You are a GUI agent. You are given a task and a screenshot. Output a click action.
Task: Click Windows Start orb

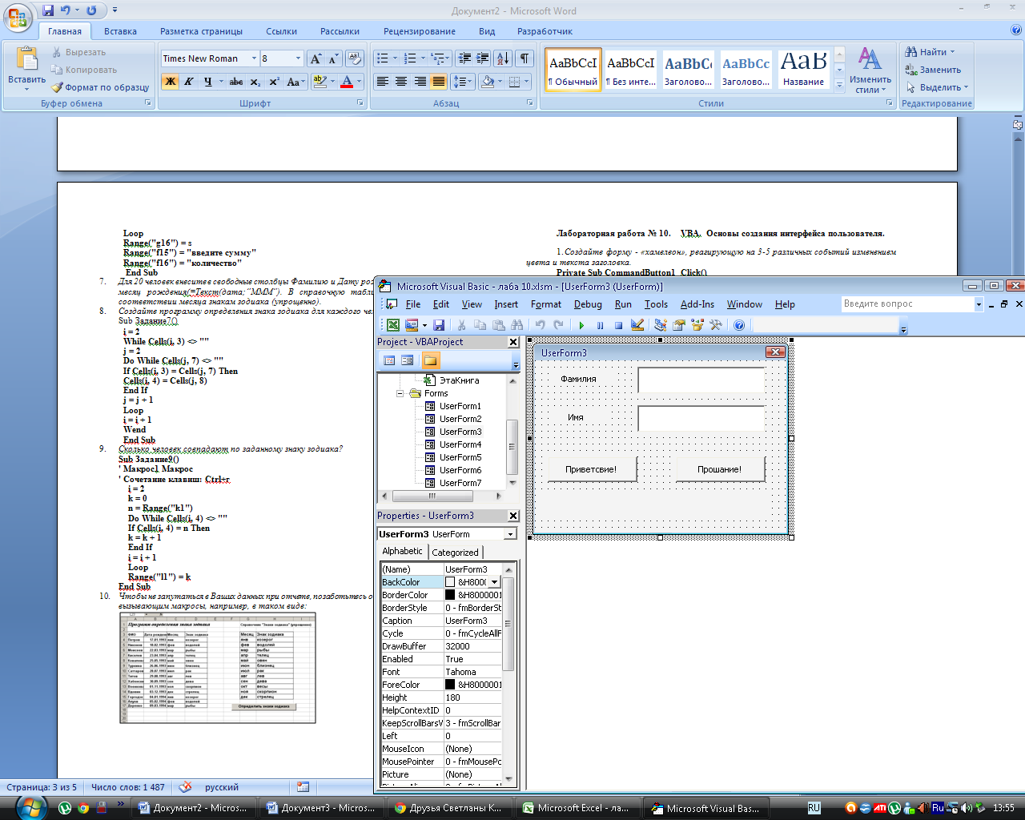(x=31, y=807)
